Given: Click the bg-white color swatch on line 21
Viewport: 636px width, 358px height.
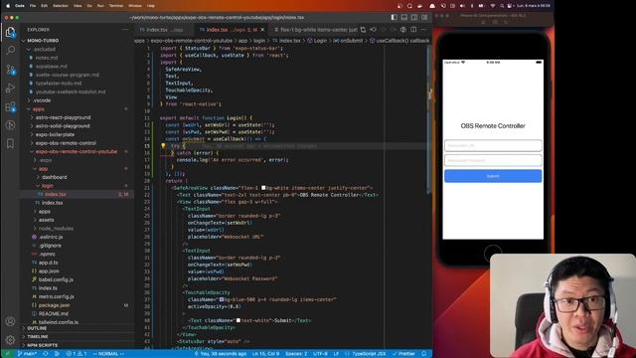Looking at the screenshot, I should click(263, 188).
